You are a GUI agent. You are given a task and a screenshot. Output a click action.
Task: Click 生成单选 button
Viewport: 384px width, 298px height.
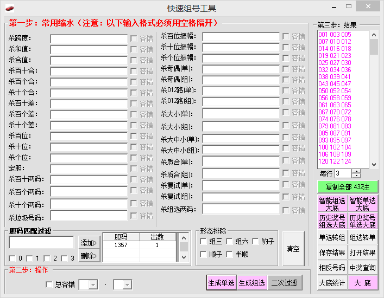[x=222, y=283]
